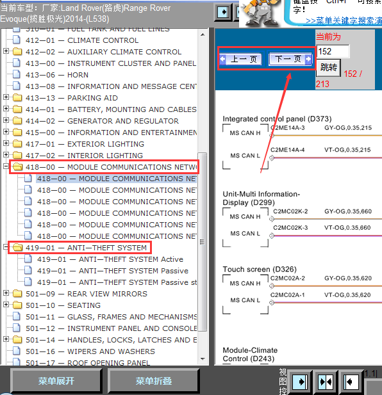Click the tree scrollbar up arrow

203,35
